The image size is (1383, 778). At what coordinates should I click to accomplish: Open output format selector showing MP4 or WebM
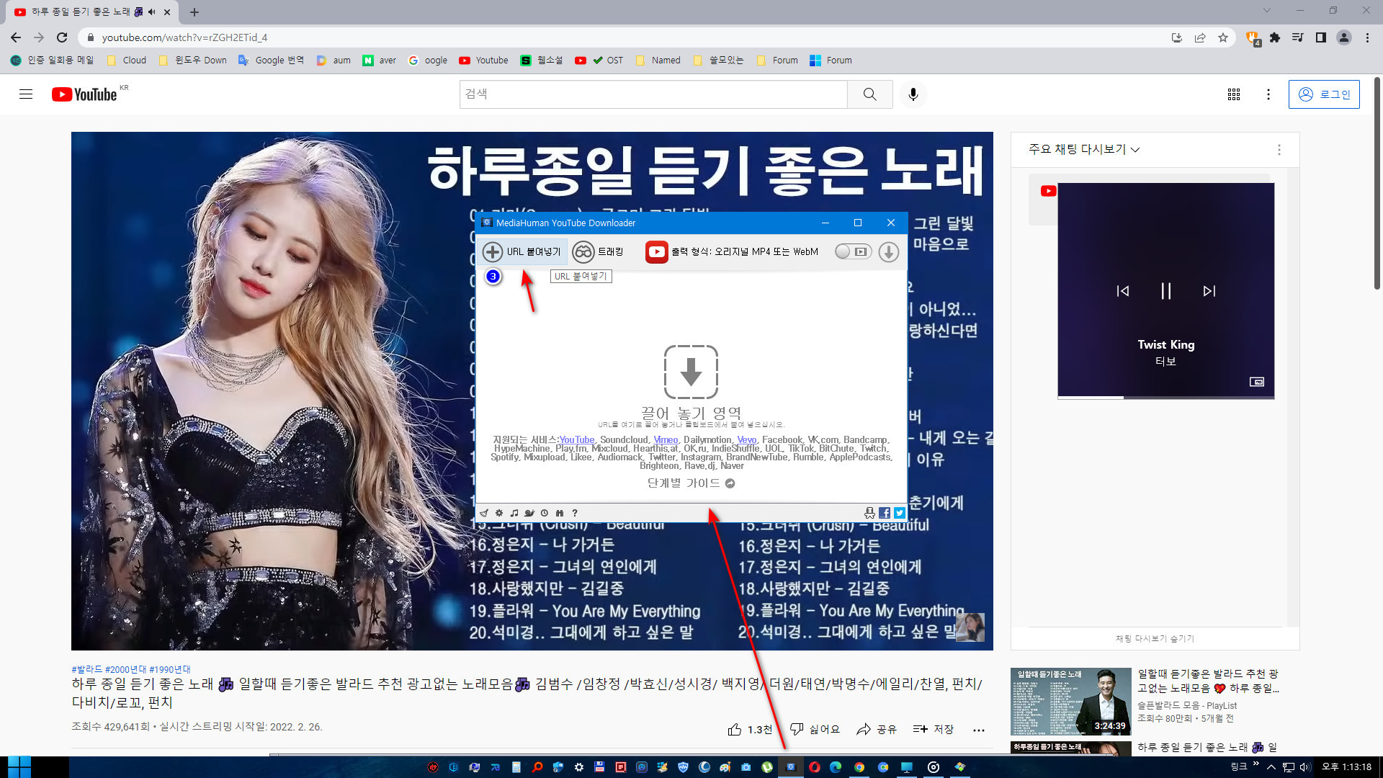click(x=732, y=251)
